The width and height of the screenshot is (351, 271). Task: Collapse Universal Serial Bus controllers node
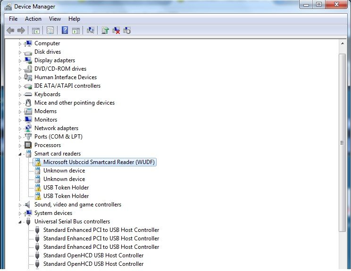point(20,222)
